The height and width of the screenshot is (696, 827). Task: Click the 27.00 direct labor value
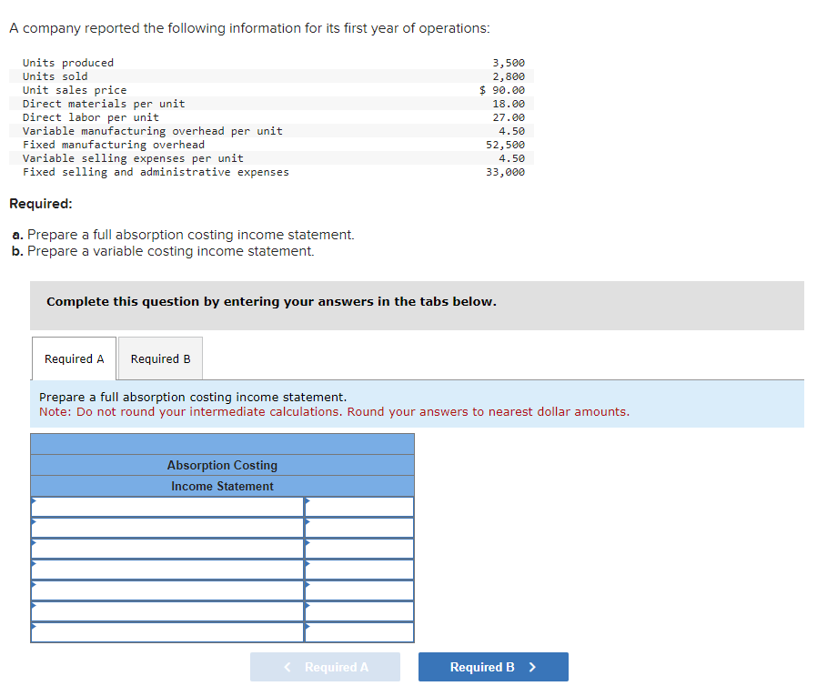509,117
